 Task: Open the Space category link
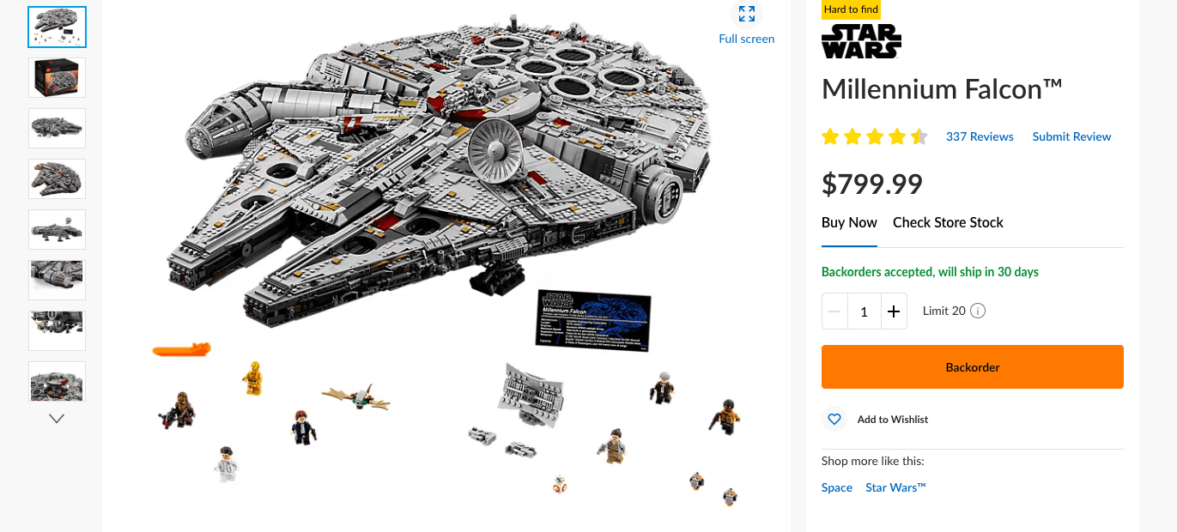coord(837,487)
